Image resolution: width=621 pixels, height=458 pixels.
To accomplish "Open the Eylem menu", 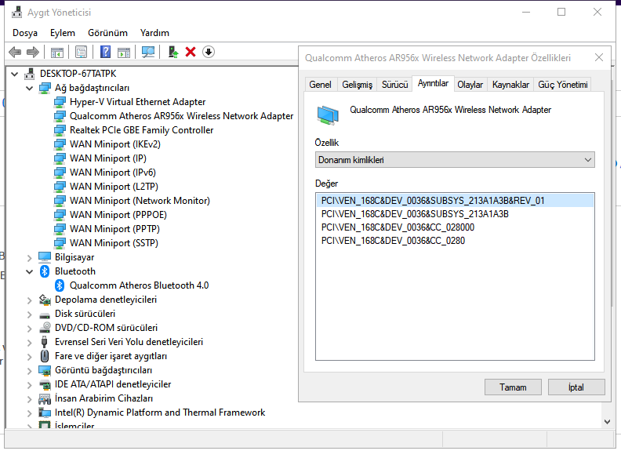I will [63, 33].
